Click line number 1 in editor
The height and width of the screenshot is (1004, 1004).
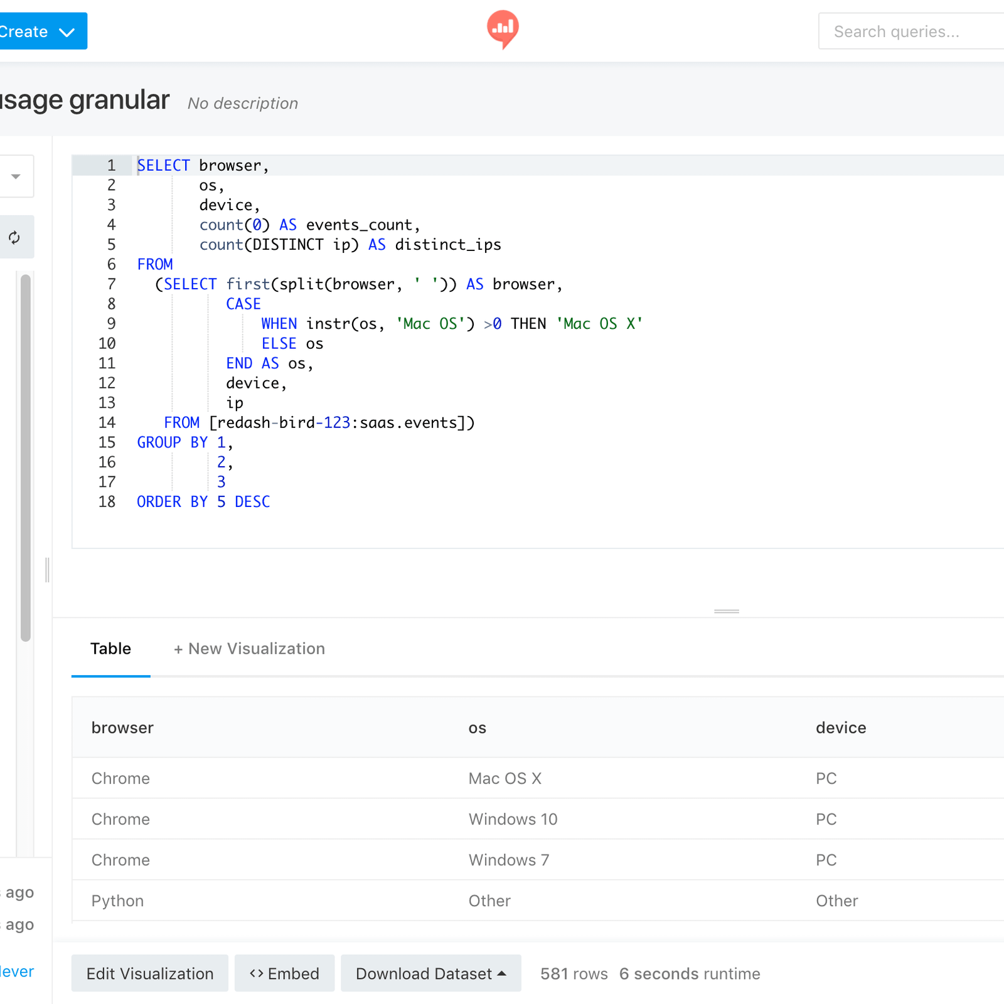click(x=112, y=165)
